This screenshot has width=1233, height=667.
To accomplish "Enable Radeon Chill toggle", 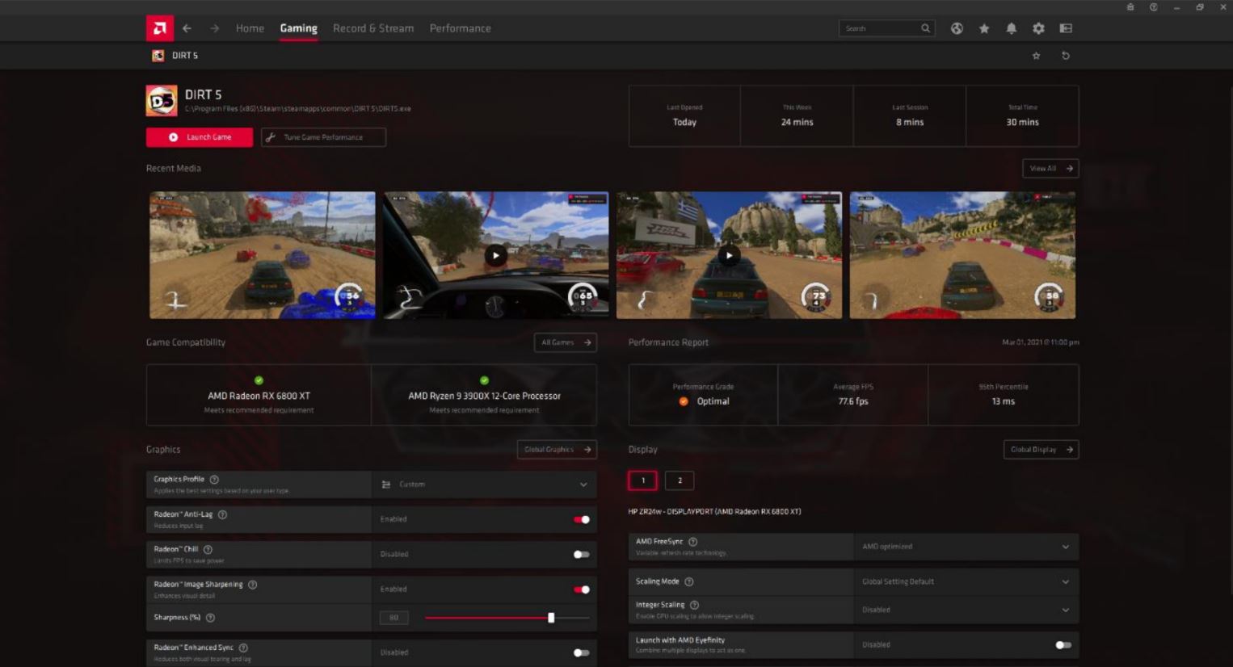I will pos(582,554).
